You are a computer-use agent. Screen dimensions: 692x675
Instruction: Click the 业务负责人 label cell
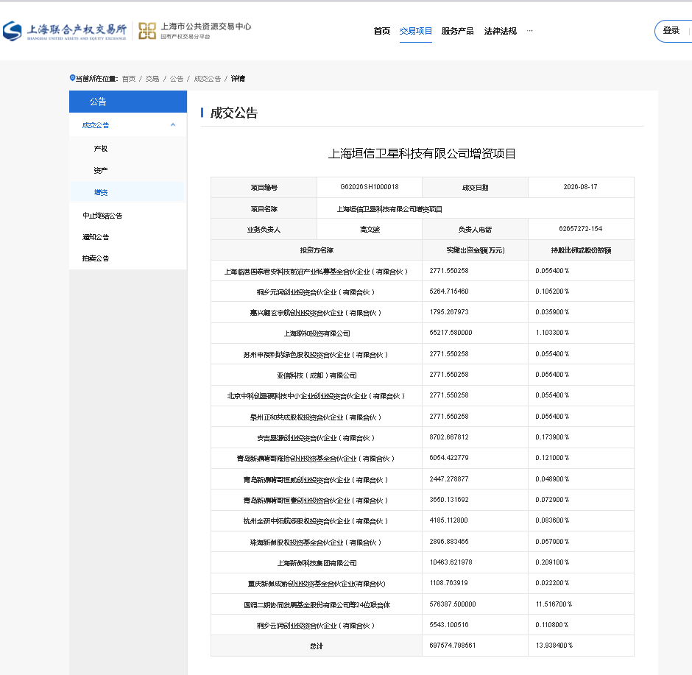[x=264, y=229]
